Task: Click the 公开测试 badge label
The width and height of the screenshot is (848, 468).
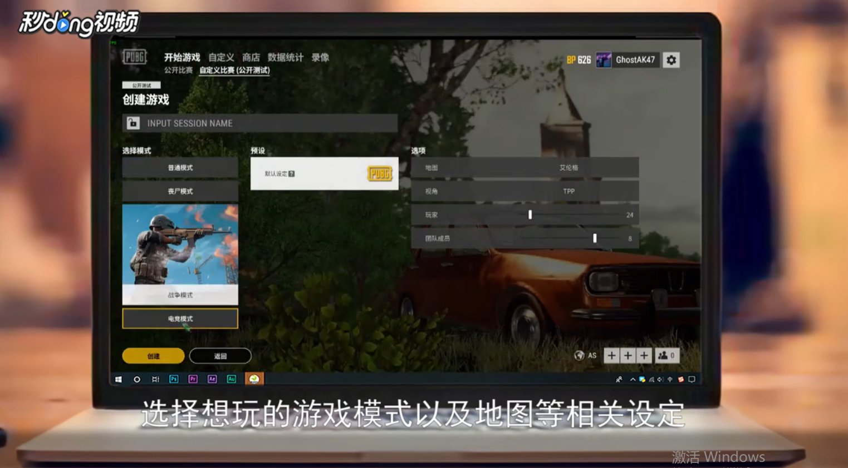Action: (x=141, y=85)
